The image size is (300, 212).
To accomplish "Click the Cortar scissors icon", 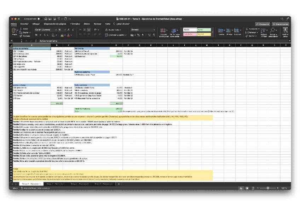I will coord(21,29).
